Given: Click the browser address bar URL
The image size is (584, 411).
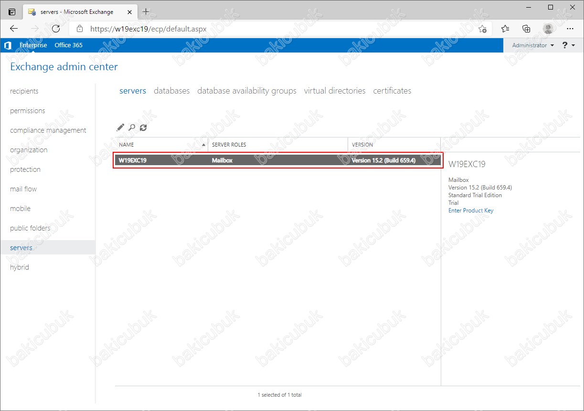Looking at the screenshot, I should click(148, 29).
